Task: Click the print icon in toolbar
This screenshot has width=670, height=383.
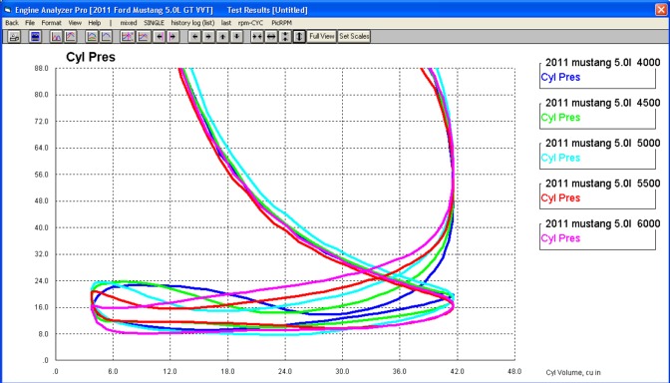Action: tap(14, 37)
